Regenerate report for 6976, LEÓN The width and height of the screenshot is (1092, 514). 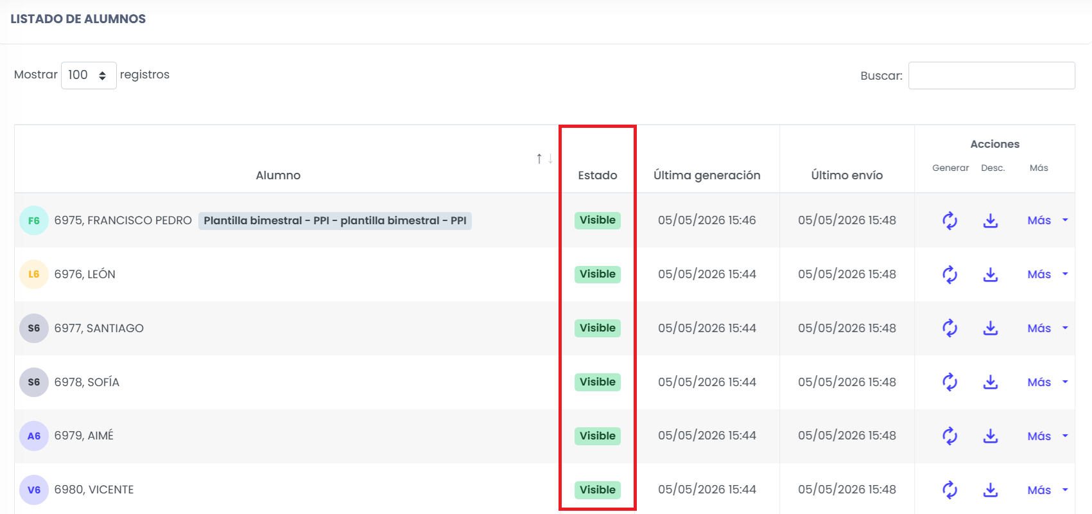pos(949,274)
